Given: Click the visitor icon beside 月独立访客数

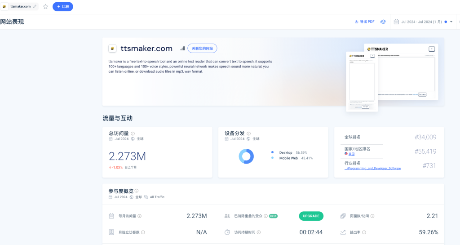Looking at the screenshot, I should (x=111, y=232).
